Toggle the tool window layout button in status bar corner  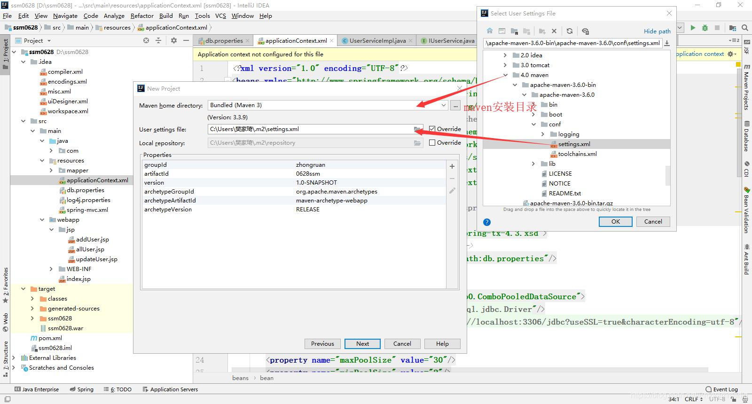(7, 399)
